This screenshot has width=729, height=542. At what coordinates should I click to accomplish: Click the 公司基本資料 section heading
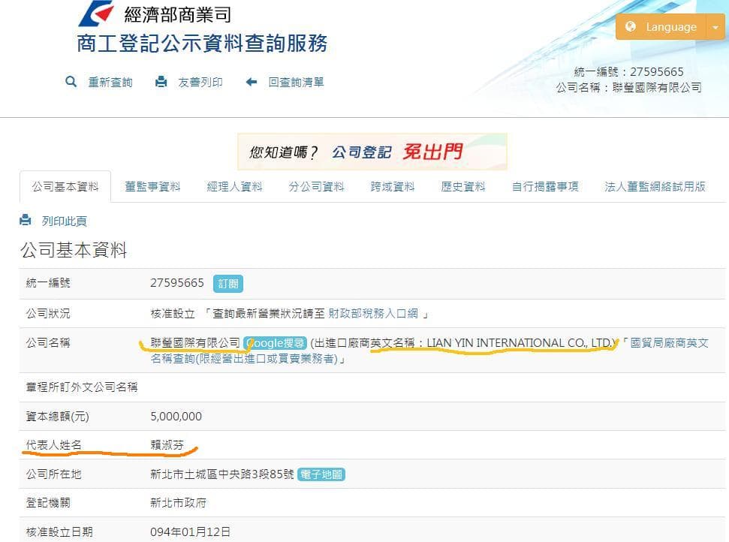pos(74,250)
